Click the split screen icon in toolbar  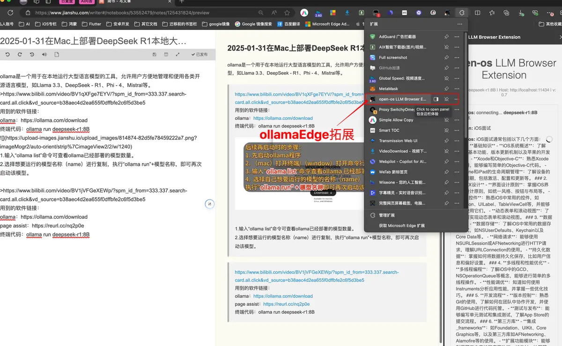click(477, 13)
